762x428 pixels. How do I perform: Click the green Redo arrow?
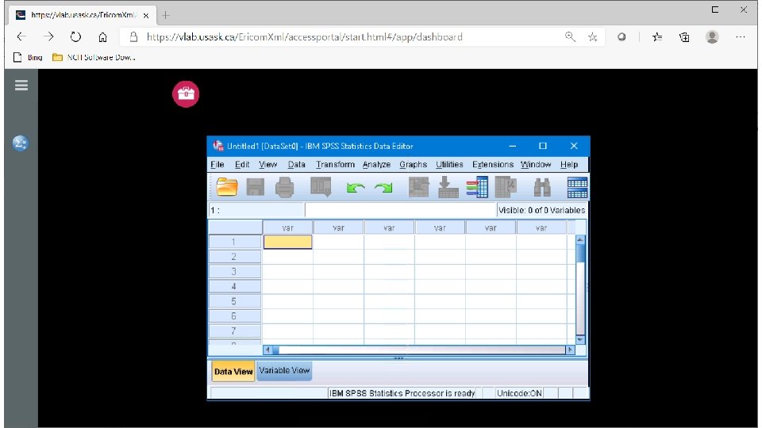coord(384,187)
